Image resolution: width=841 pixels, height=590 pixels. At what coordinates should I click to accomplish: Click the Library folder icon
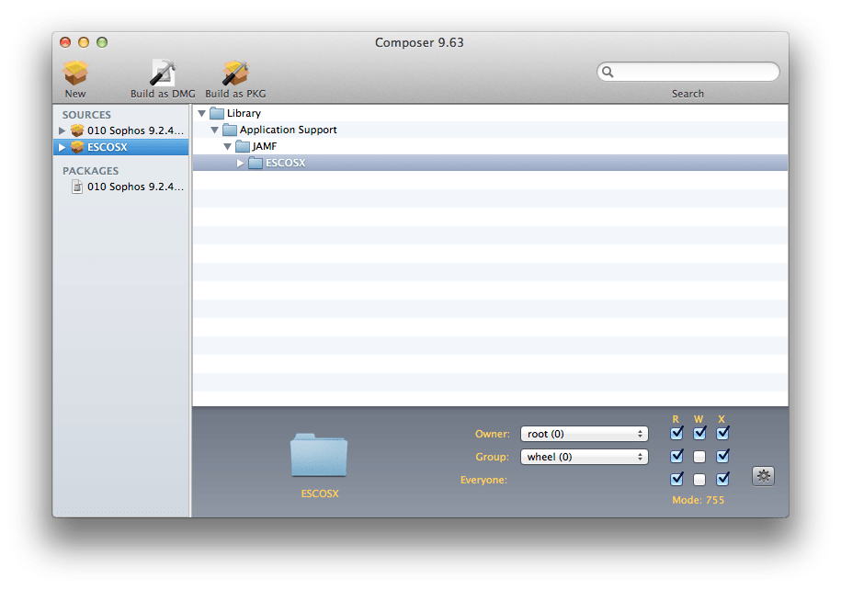217,113
